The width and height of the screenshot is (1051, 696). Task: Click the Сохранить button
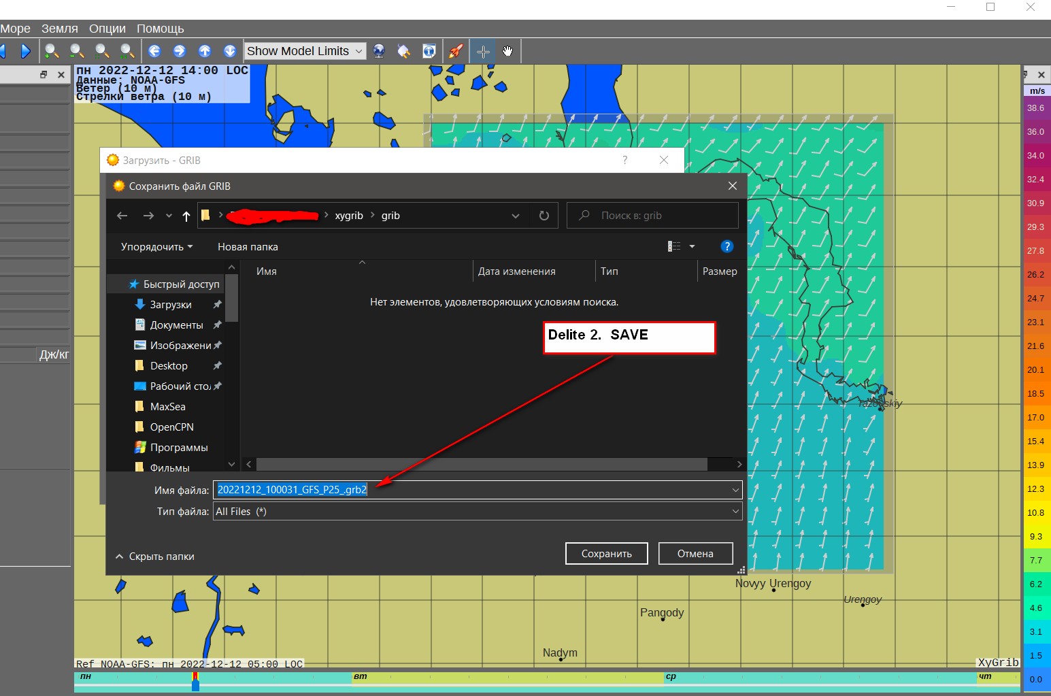(606, 554)
